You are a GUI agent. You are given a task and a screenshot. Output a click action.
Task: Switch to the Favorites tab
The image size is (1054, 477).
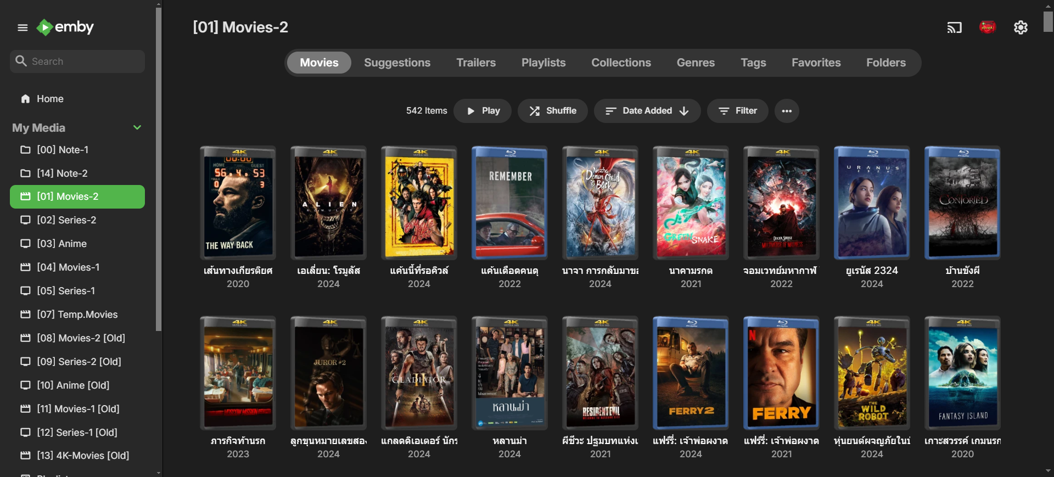click(x=816, y=63)
